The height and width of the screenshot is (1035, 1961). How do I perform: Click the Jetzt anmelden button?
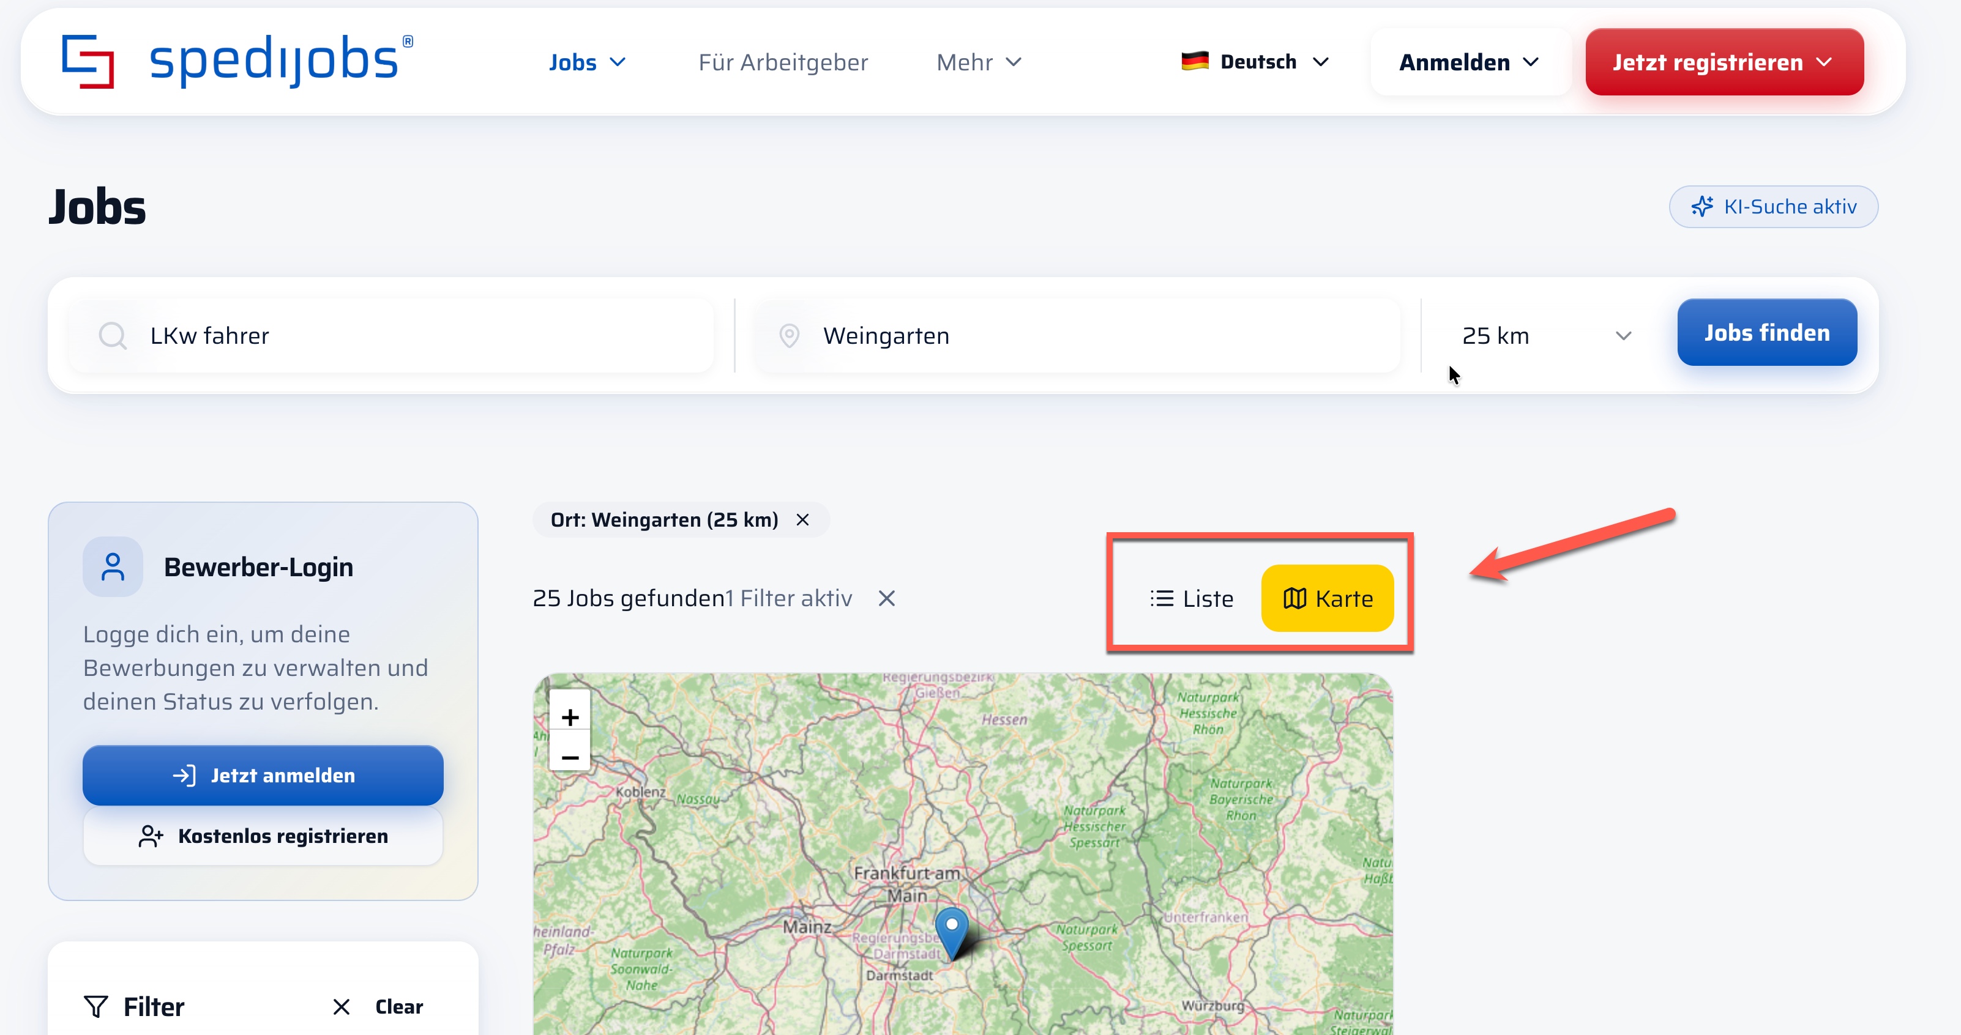coord(263,776)
